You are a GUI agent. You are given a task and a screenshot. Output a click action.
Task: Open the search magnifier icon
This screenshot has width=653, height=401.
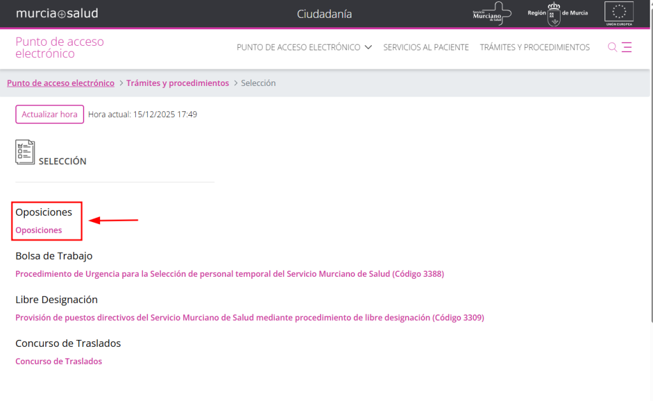click(x=612, y=47)
